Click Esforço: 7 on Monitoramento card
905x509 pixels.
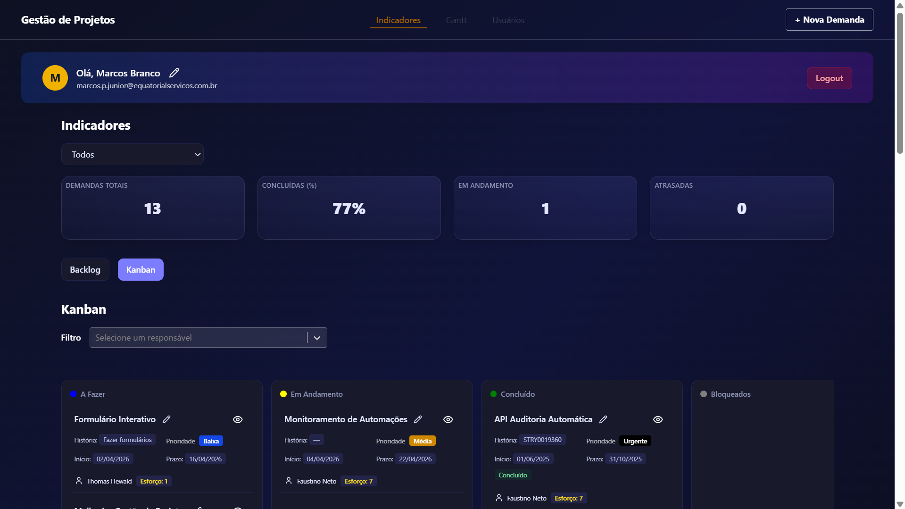(358, 481)
